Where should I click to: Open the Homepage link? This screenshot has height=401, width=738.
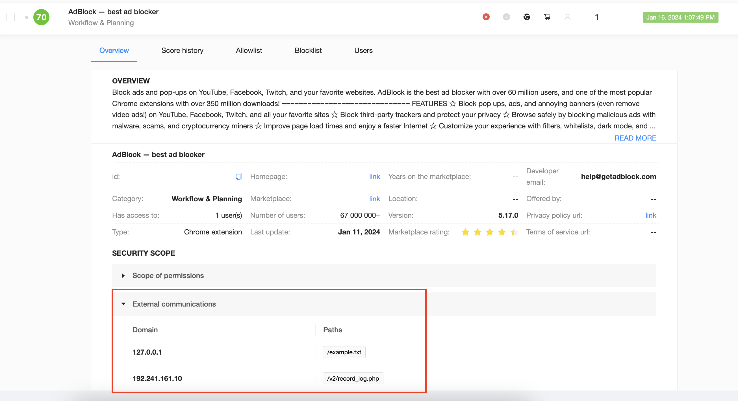click(374, 176)
